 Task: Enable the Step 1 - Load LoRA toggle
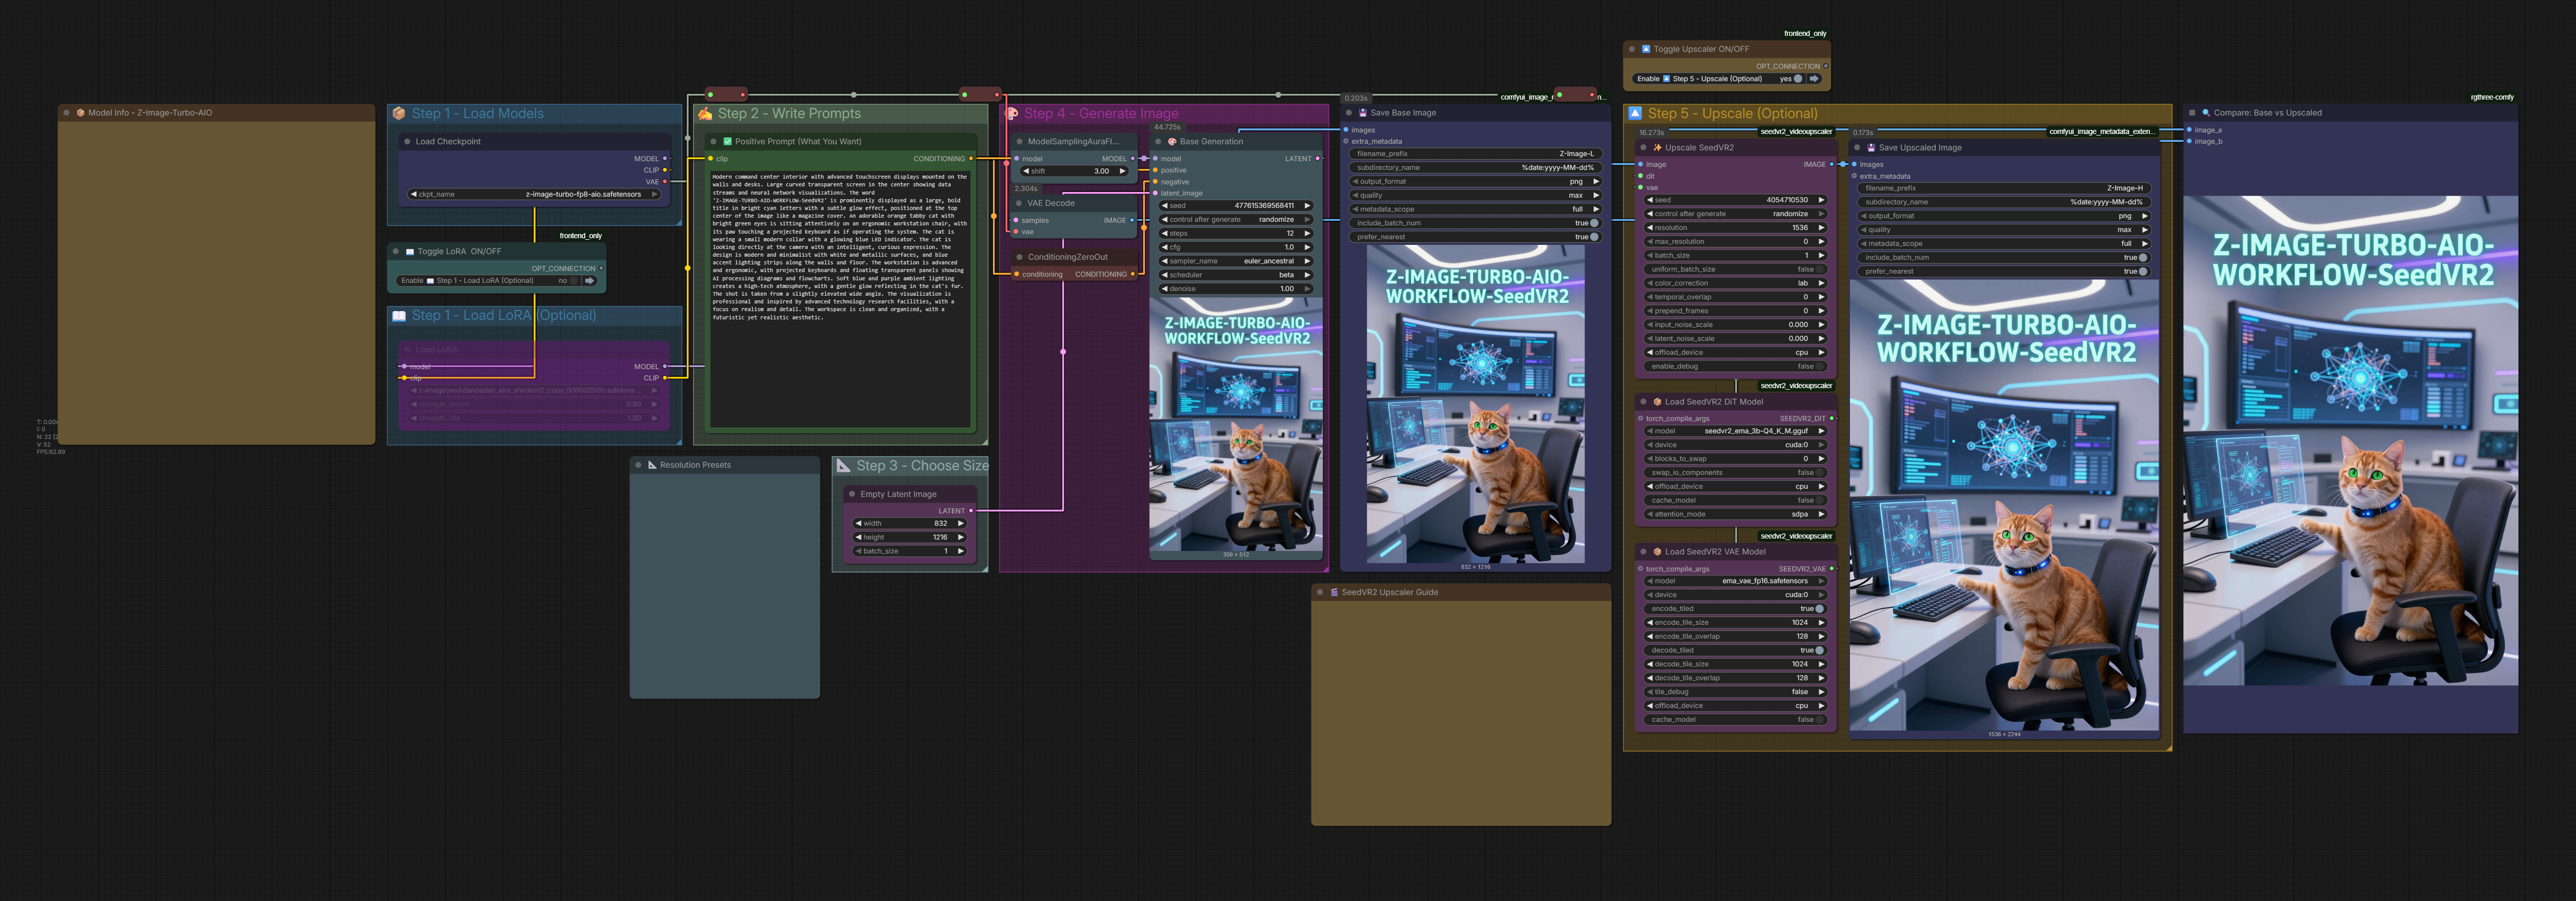[x=573, y=281]
